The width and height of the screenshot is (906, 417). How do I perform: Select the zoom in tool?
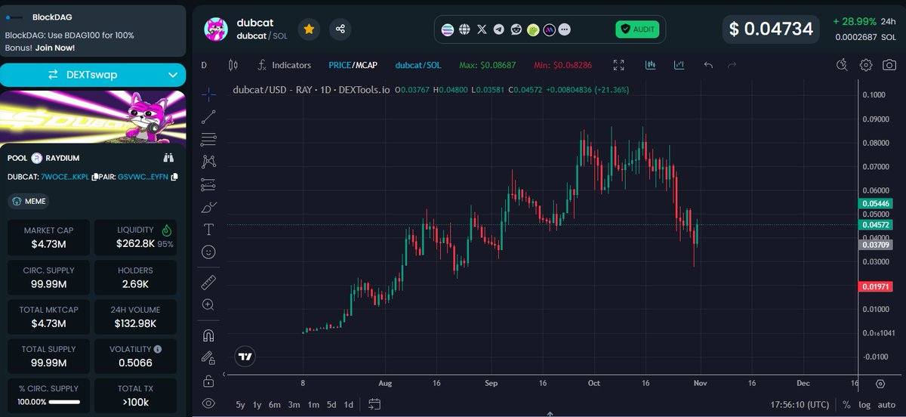[209, 304]
